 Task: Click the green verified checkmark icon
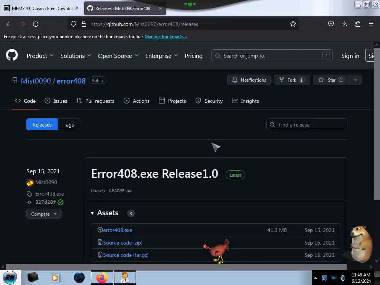coord(60,202)
